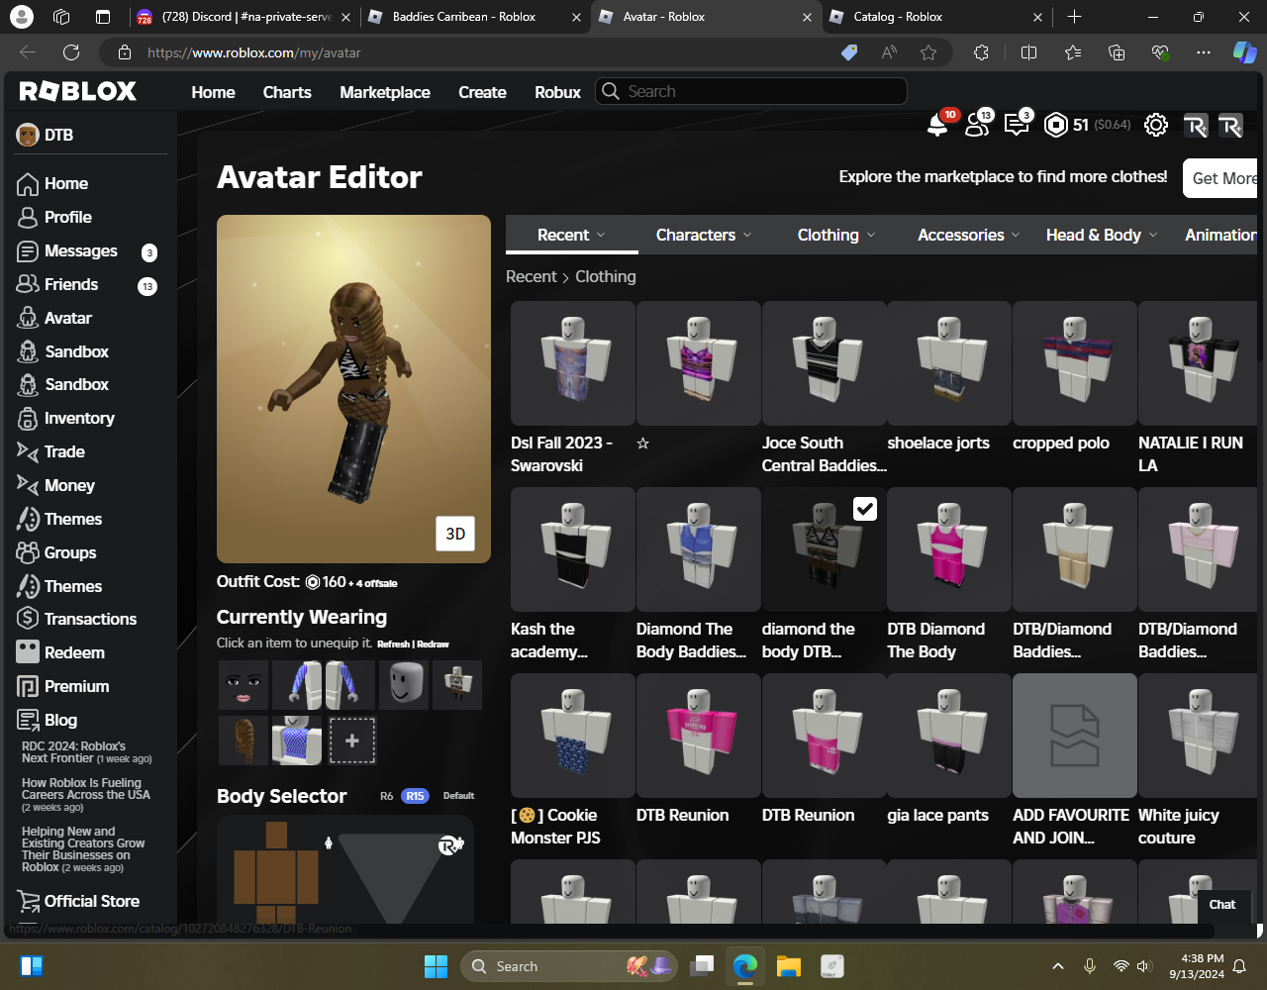Click the Redraw link

pyautogui.click(x=433, y=644)
